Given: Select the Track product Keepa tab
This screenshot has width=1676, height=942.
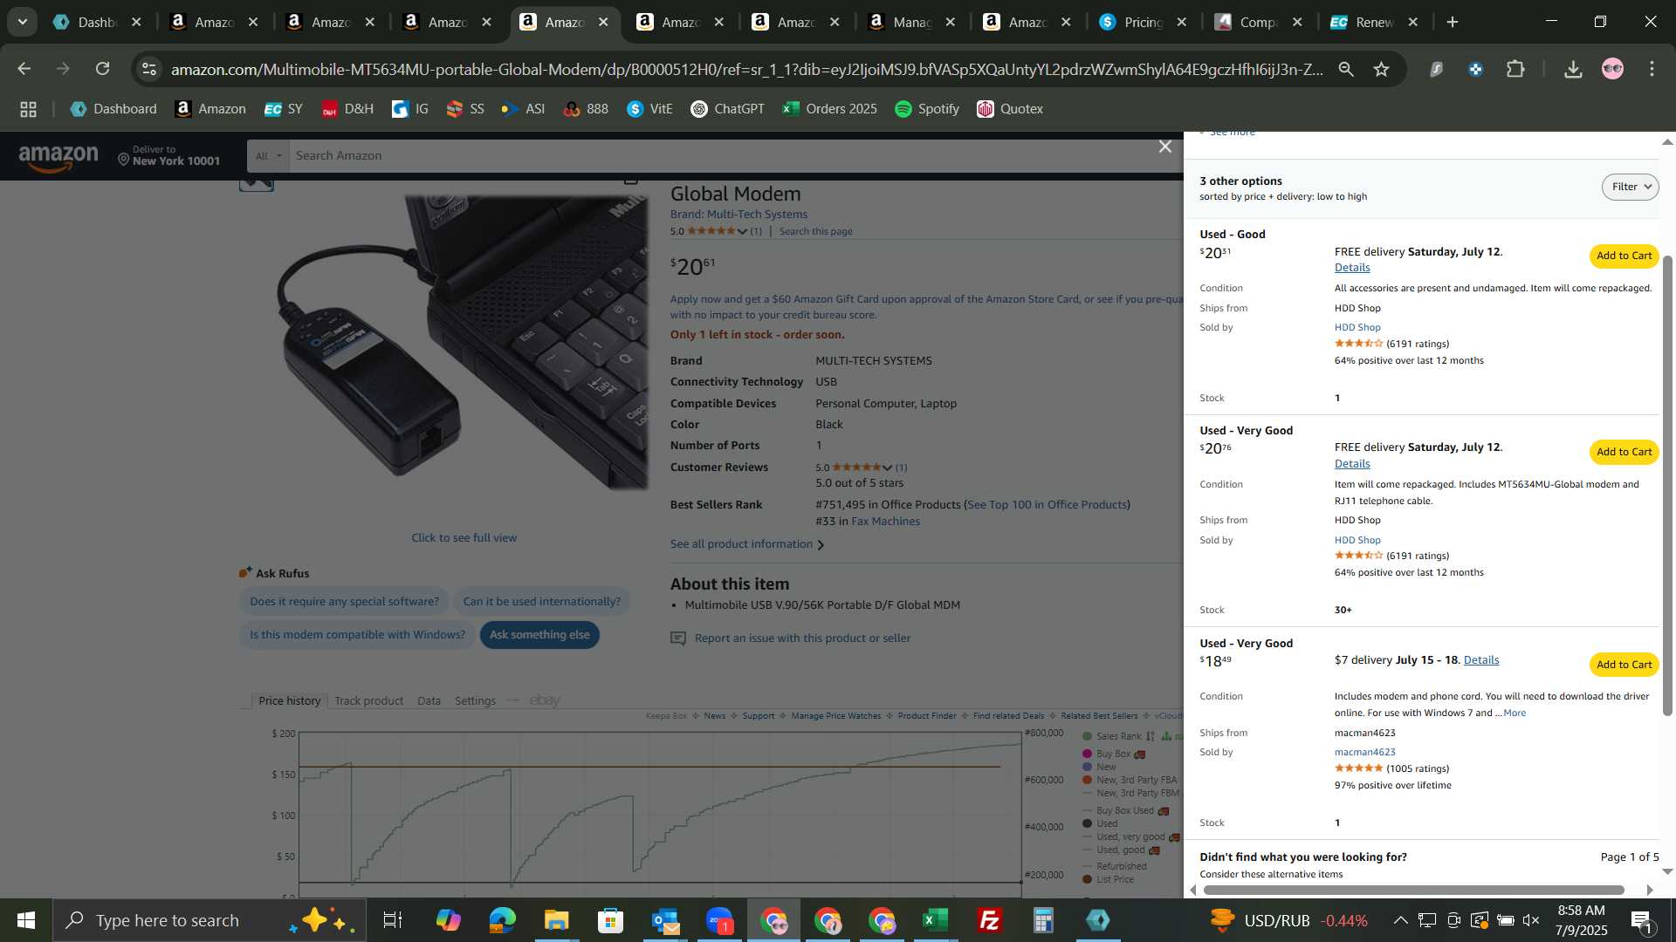Looking at the screenshot, I should 368,700.
